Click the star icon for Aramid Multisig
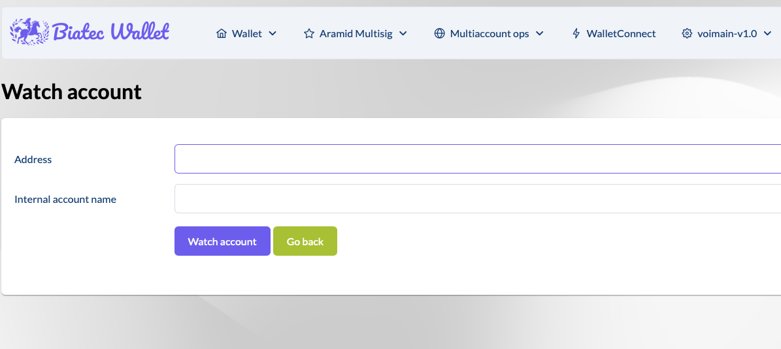The image size is (781, 349). point(309,33)
